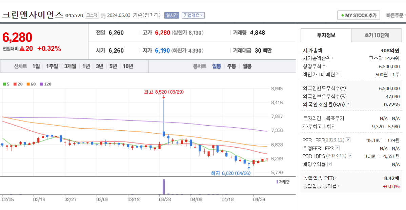This screenshot has height=210, width=406.
Task: Open the 빠른주문 dropdown
Action: tap(395, 16)
